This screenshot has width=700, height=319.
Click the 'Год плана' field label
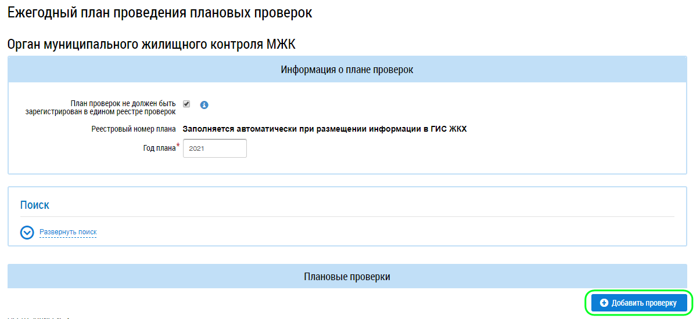tap(159, 148)
